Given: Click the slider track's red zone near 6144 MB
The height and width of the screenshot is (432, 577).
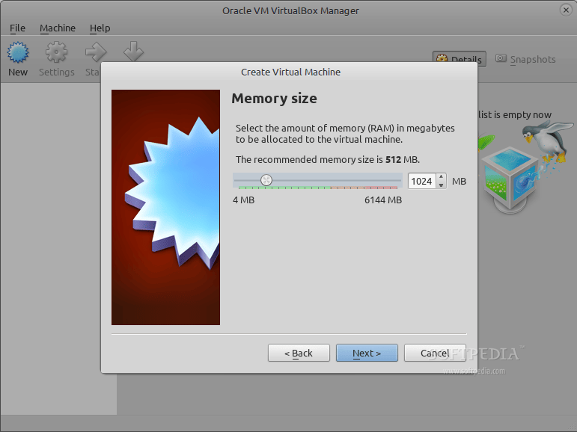Looking at the screenshot, I should click(385, 181).
